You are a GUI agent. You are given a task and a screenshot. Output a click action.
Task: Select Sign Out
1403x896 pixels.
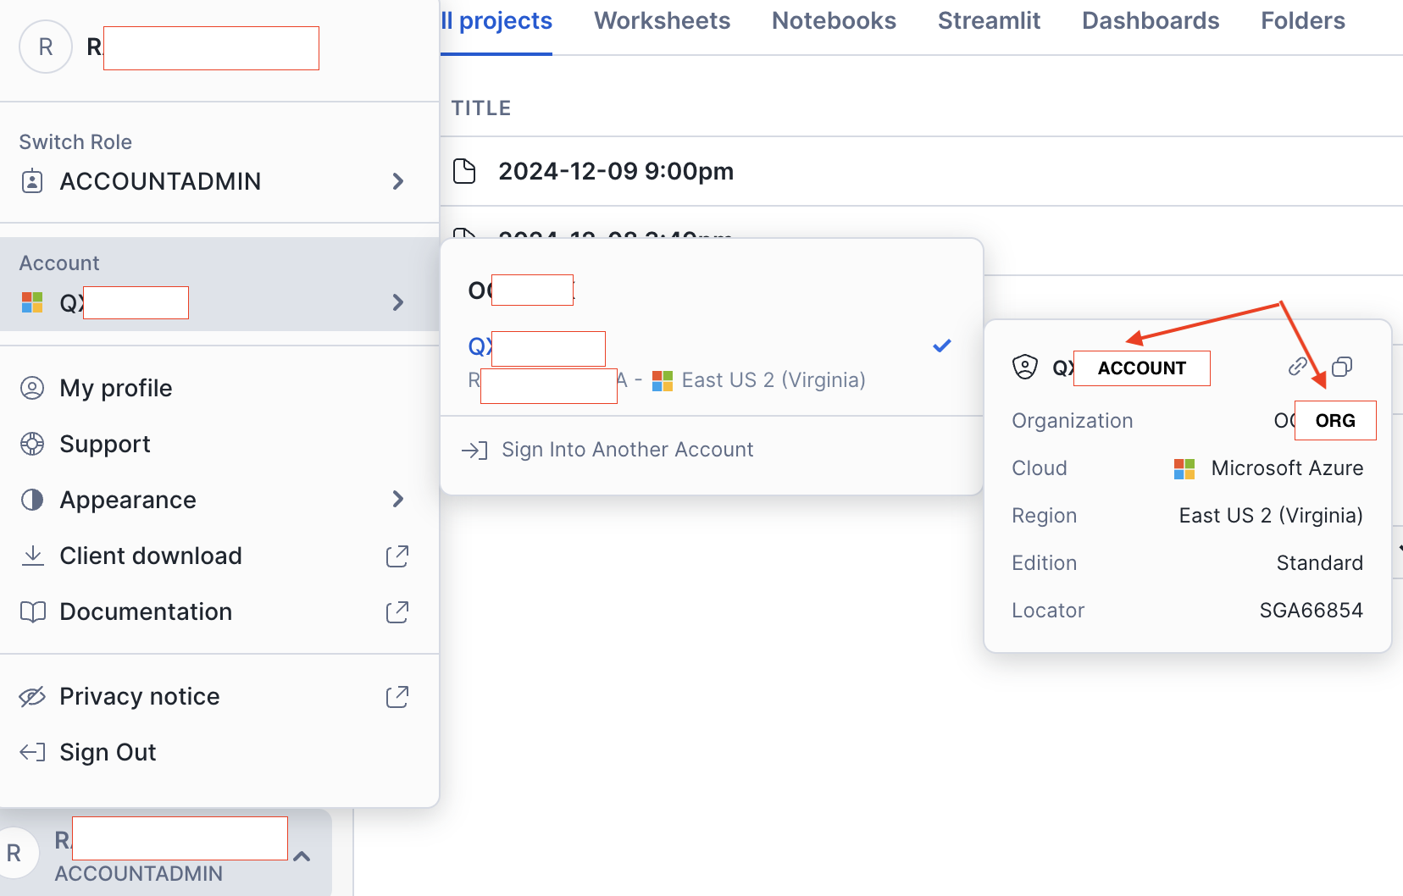coord(108,752)
